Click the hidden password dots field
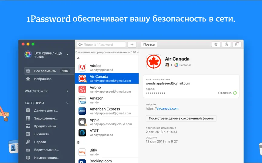This screenshot has width=262, height=163. pyautogui.click(x=156, y=93)
